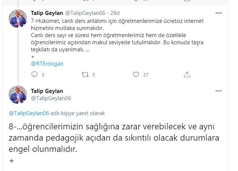
Task: Click the avatar beside the second tweet
Action: click(x=18, y=94)
